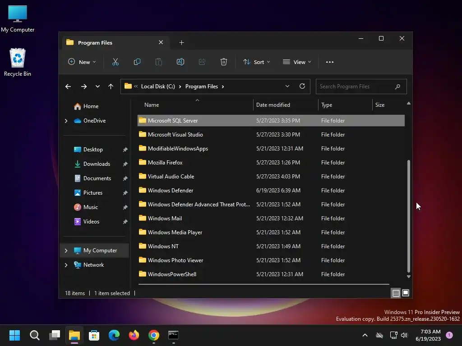Show hidden tray icons chevron
Screen dimensions: 462x346
coord(365,335)
